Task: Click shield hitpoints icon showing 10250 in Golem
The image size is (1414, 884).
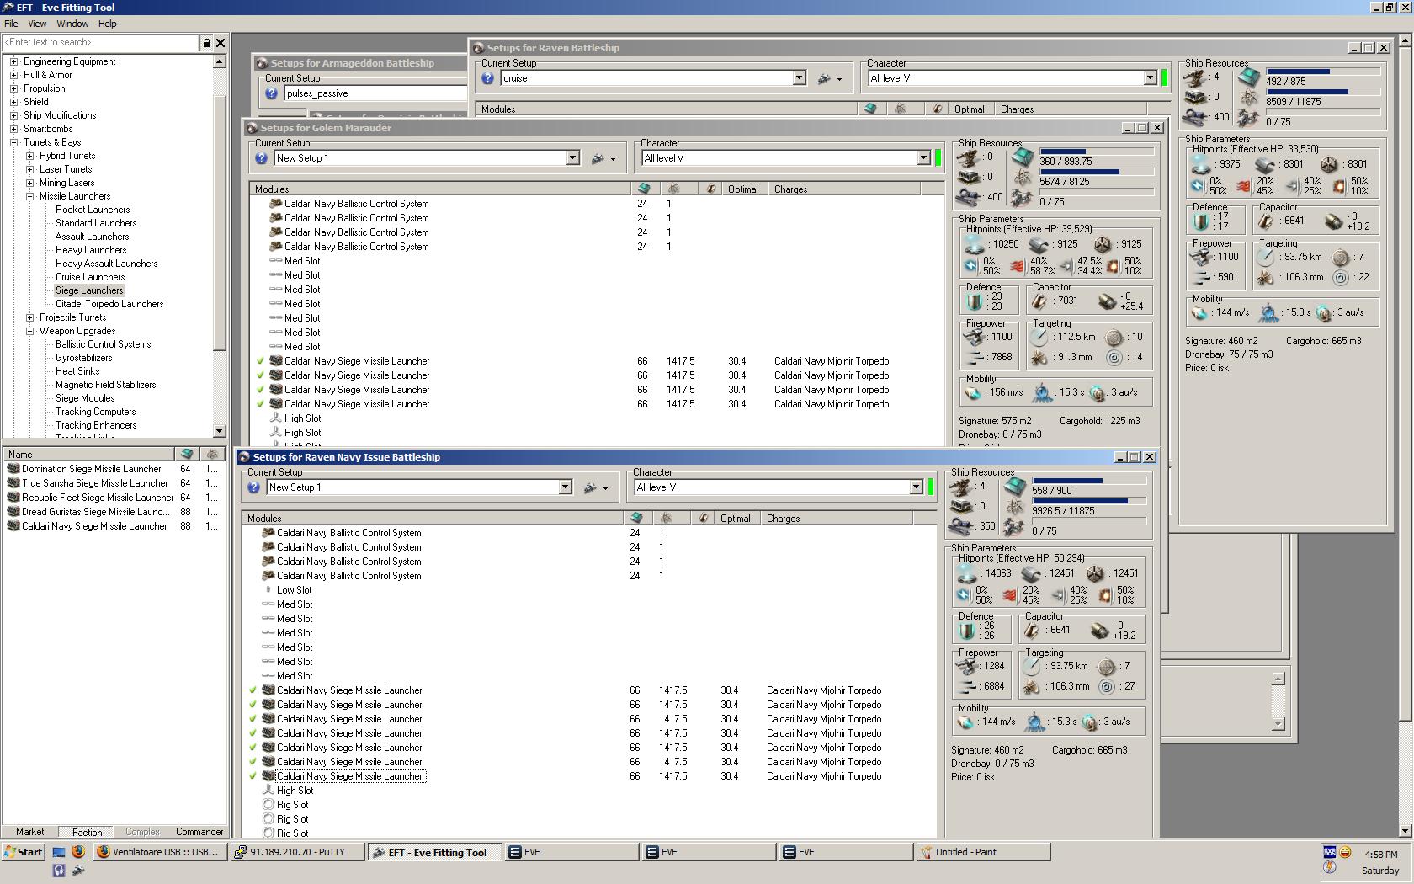Action: 975,244
